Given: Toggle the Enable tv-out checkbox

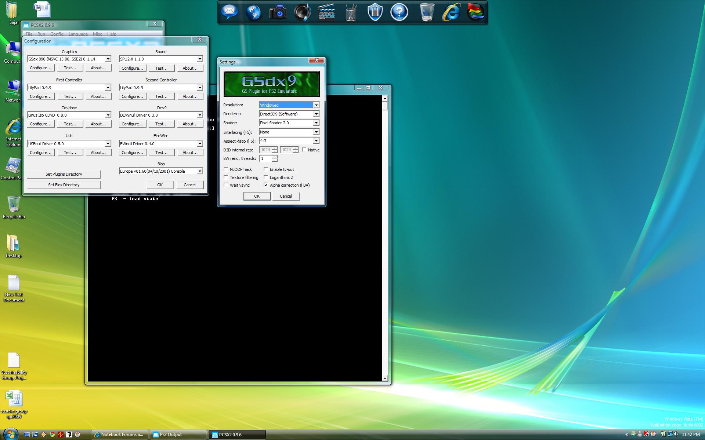Looking at the screenshot, I should point(266,169).
